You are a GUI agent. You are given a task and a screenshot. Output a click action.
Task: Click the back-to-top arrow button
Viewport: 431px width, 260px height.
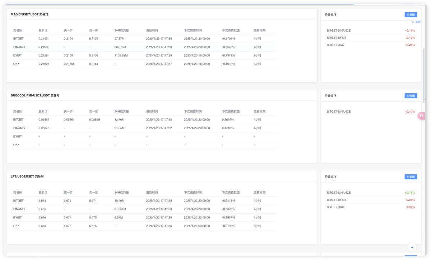coord(412,247)
